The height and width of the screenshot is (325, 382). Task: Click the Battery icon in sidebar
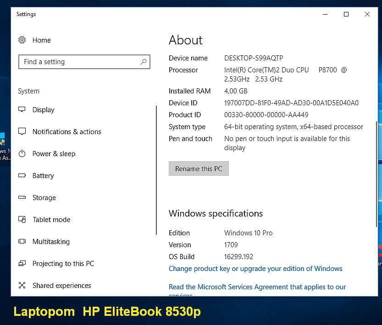coord(22,175)
